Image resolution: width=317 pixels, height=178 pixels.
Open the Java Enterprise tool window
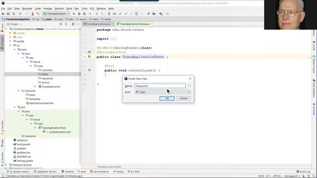100,172
